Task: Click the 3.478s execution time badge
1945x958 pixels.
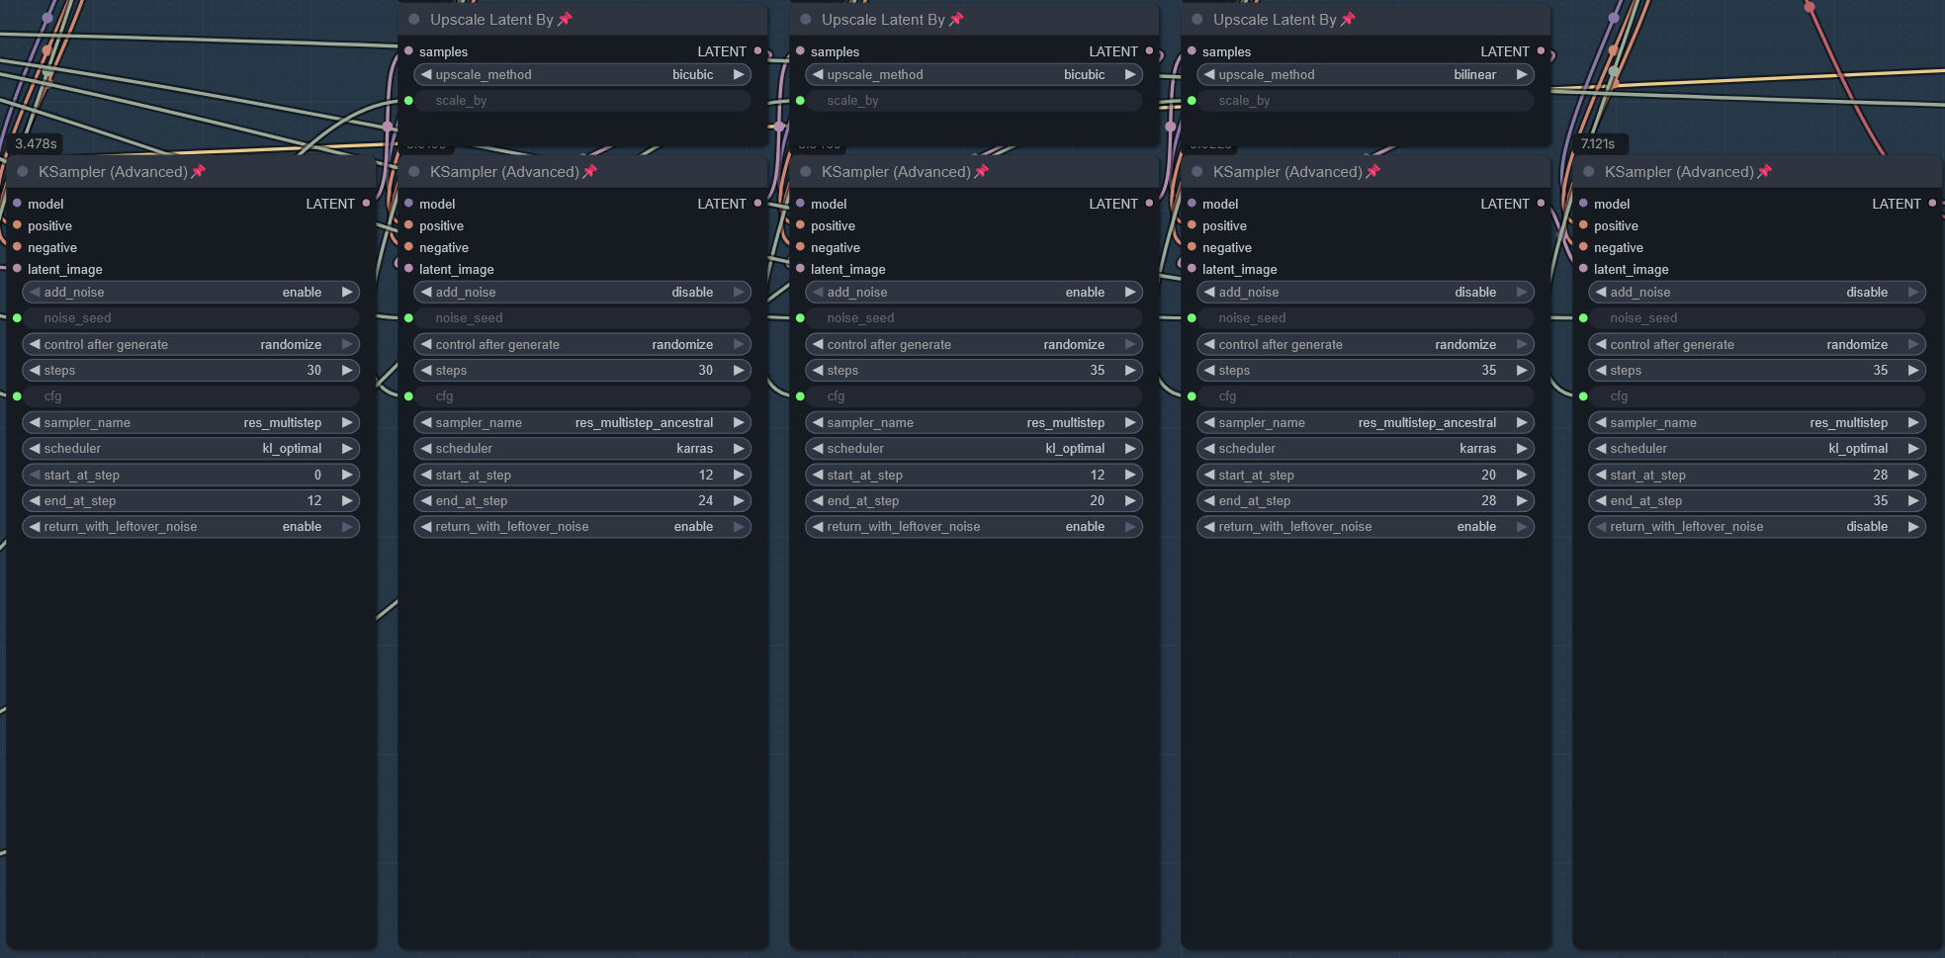Action: 37,144
